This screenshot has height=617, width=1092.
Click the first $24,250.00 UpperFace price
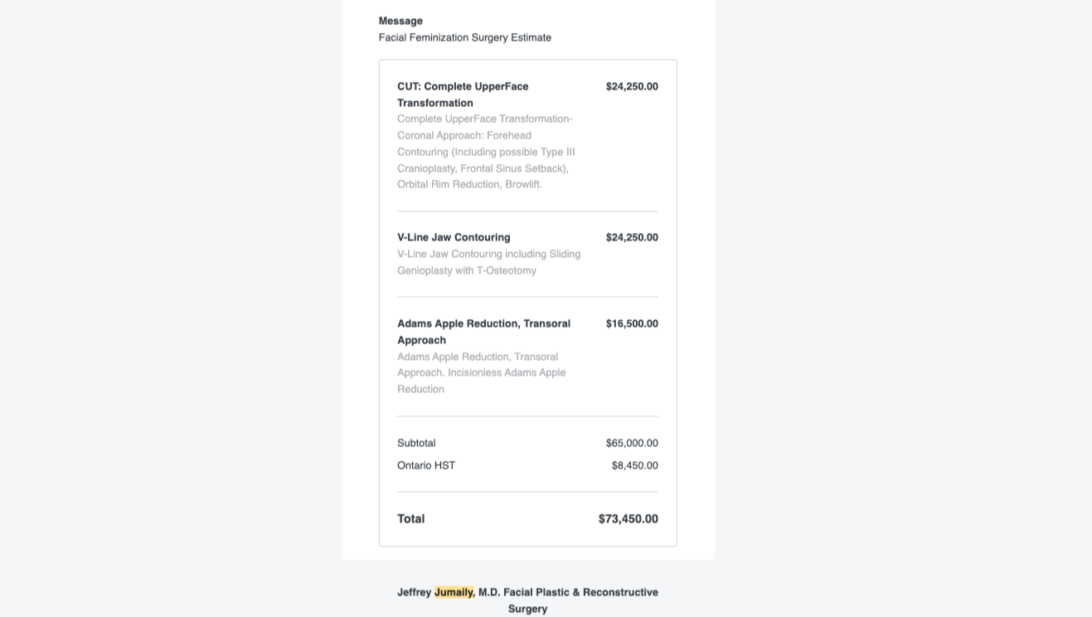pos(632,86)
